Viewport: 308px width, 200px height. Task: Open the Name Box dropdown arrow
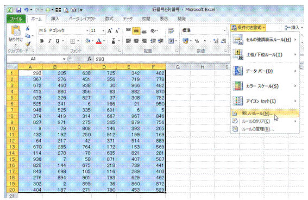(64, 59)
